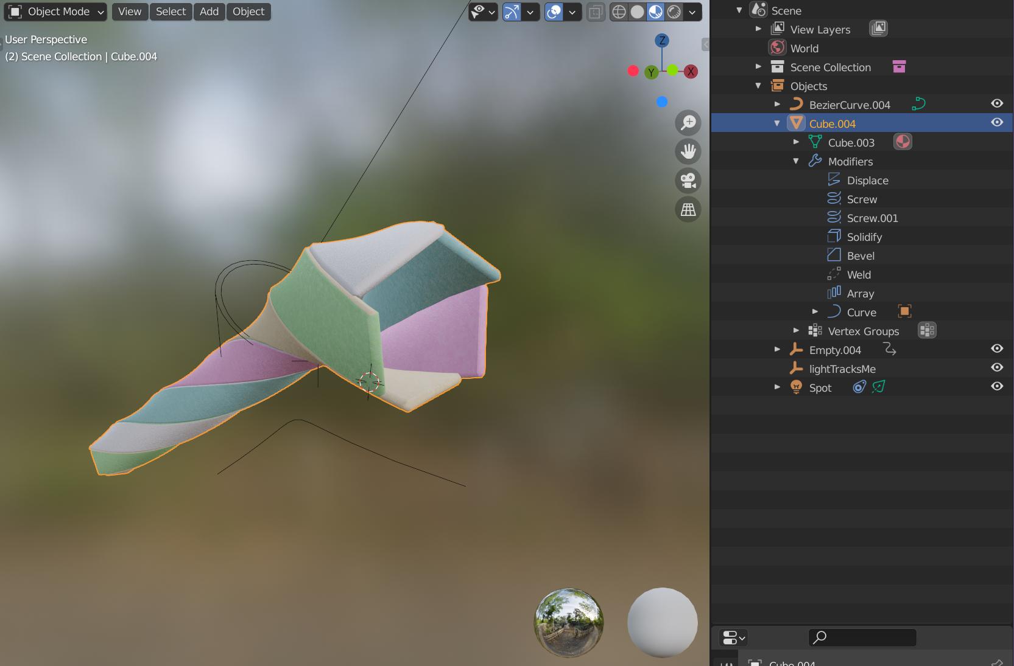This screenshot has height=666, width=1014.
Task: Collapse the Objects group
Action: [x=758, y=85]
